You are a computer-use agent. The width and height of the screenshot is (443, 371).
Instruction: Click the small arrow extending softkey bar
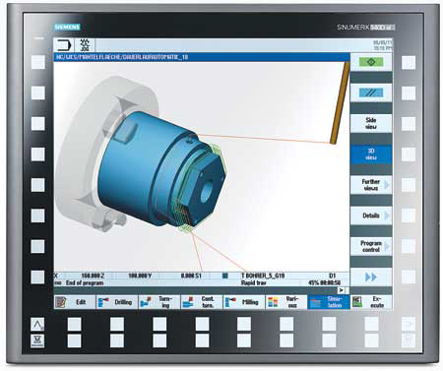point(342,290)
